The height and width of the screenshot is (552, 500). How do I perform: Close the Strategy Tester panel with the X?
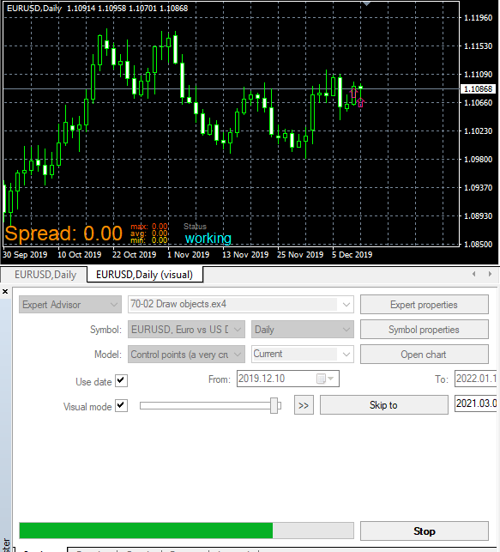click(5, 292)
